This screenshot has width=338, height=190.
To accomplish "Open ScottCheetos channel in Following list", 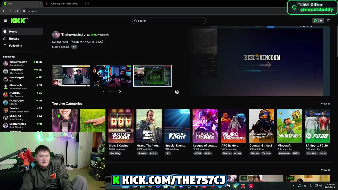I will pyautogui.click(x=22, y=125).
